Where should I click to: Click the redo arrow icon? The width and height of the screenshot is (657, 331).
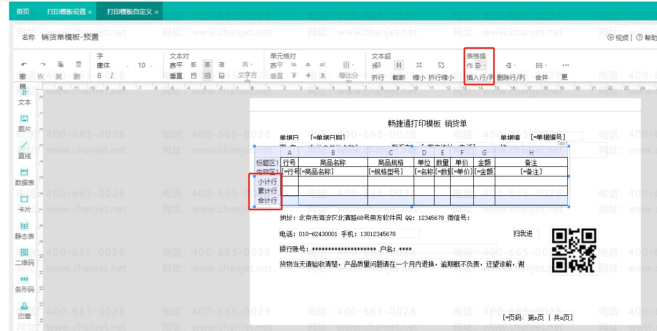pyautogui.click(x=42, y=65)
